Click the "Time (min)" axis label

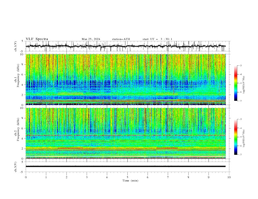pos(130,180)
